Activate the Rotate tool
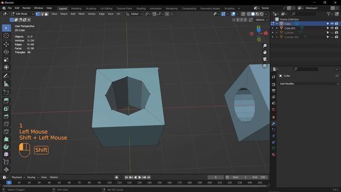341x192 pixels. point(6,52)
